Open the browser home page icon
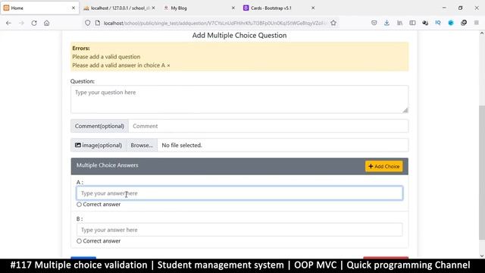485x273 pixels. point(47,23)
